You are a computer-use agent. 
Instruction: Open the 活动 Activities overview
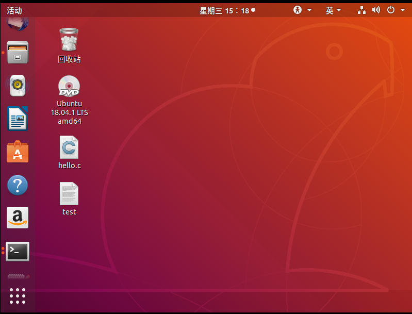pyautogui.click(x=14, y=11)
